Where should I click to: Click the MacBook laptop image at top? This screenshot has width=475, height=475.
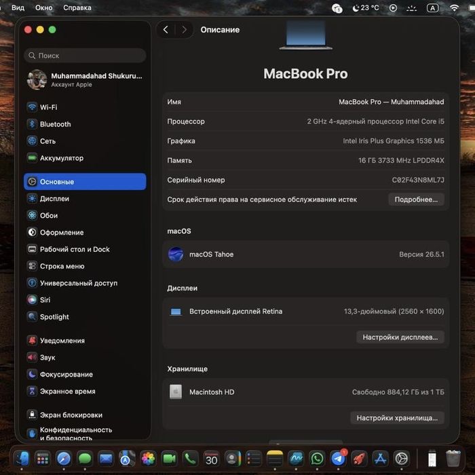(305, 35)
